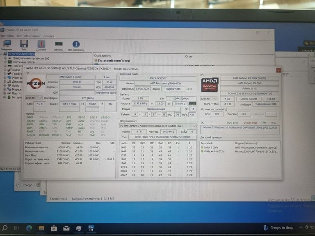Click the Системна плата tree item
Viewport: 315px width, 236px height.
(24, 62)
